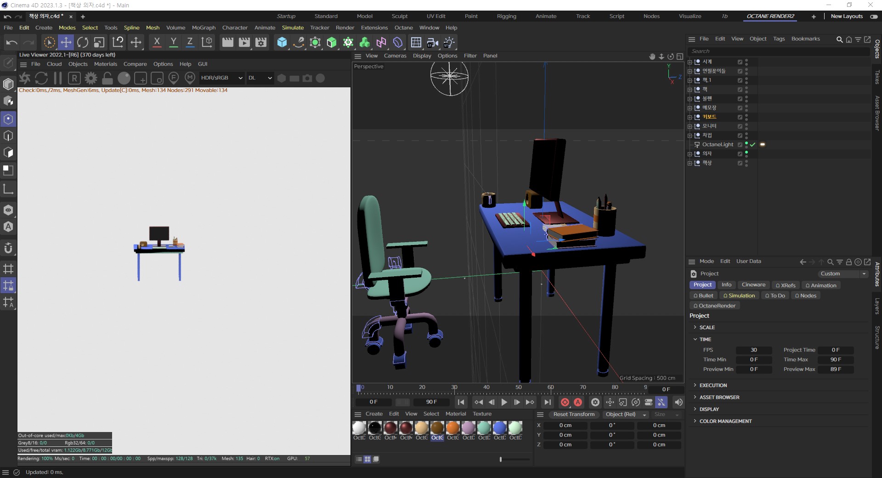Click the Simulation attributes tab

[739, 296]
